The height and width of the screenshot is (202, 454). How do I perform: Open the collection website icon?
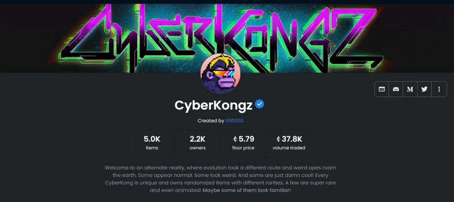(382, 89)
